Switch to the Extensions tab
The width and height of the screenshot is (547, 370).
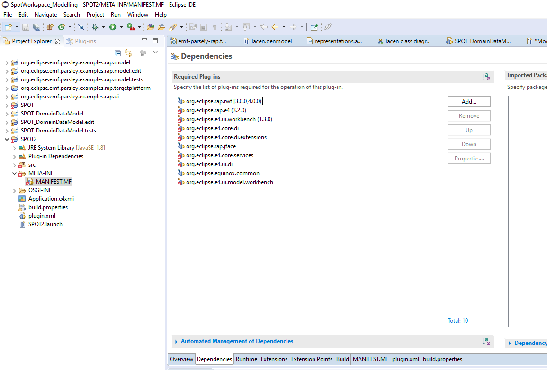click(274, 359)
